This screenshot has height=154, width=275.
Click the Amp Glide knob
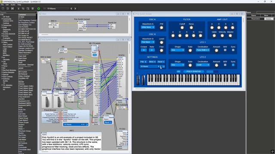214,36
